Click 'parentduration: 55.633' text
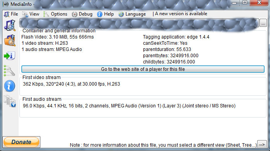The height and width of the screenshot is (151, 270). (167, 49)
